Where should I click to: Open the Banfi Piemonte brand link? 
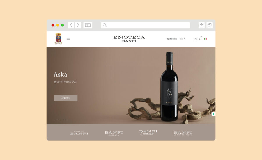(148, 132)
